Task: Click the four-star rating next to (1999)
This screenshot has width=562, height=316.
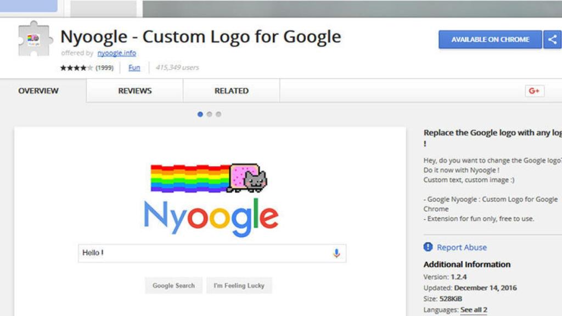Action: pyautogui.click(x=75, y=67)
